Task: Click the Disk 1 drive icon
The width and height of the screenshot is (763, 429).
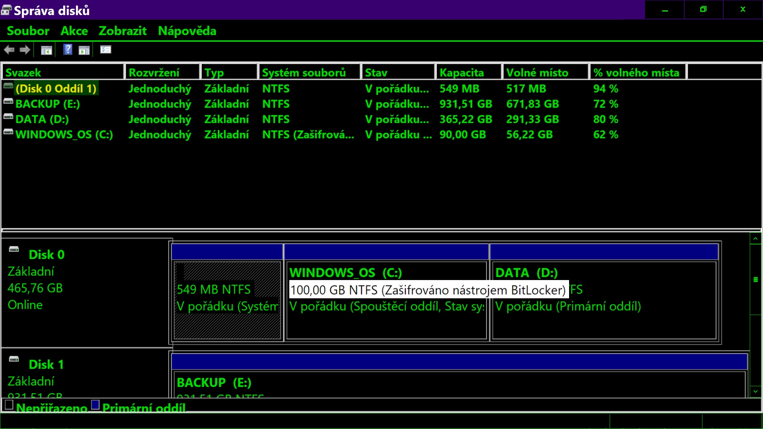Action: pos(14,359)
